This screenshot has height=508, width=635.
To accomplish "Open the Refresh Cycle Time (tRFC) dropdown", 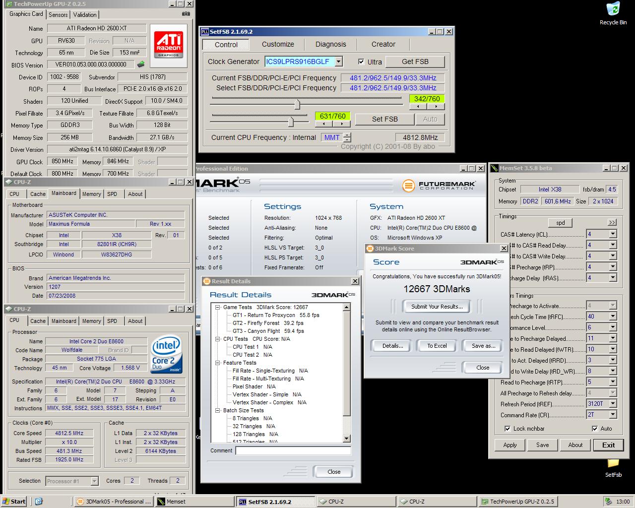I will click(x=613, y=317).
